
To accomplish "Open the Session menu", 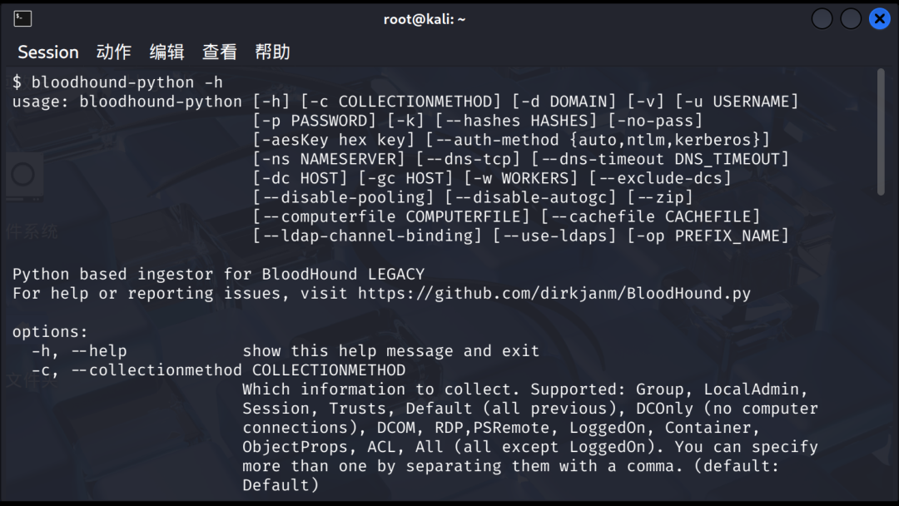I will tap(48, 52).
